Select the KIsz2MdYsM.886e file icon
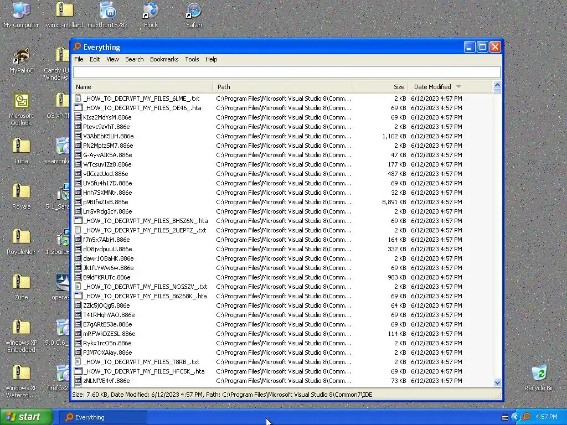This screenshot has height=425, width=567. coord(78,117)
